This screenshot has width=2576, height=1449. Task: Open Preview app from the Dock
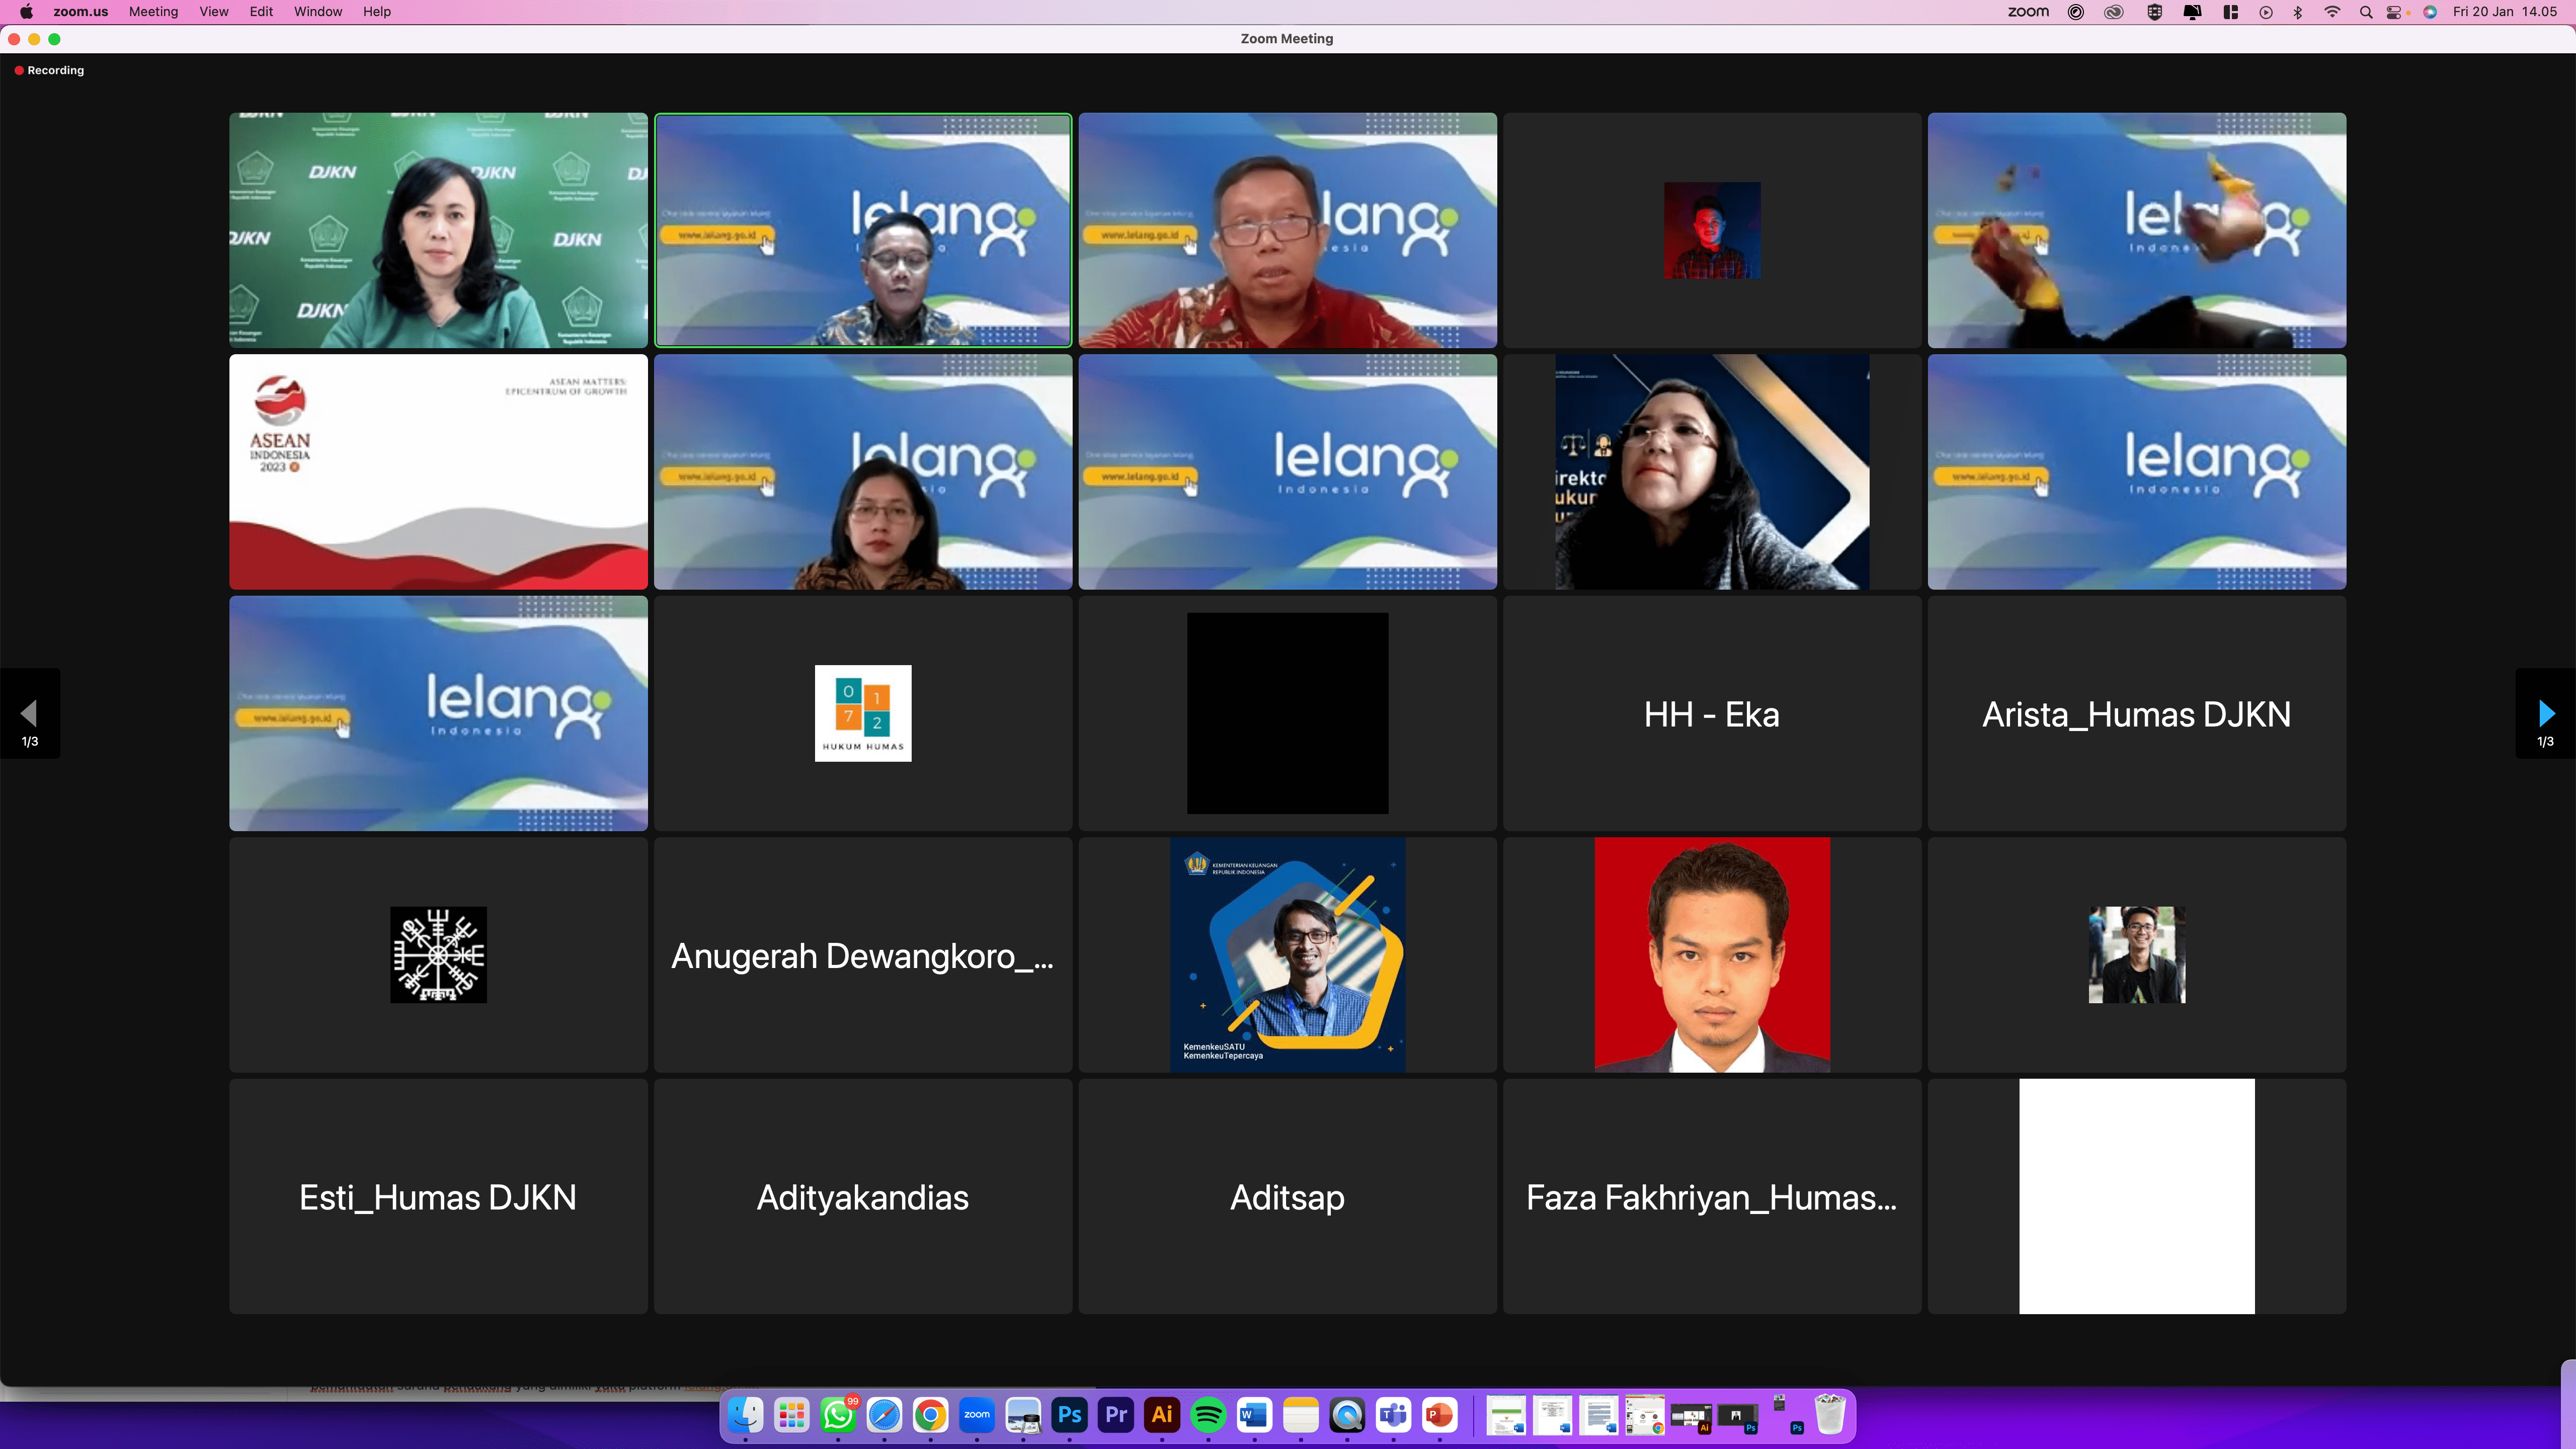1023,1415
